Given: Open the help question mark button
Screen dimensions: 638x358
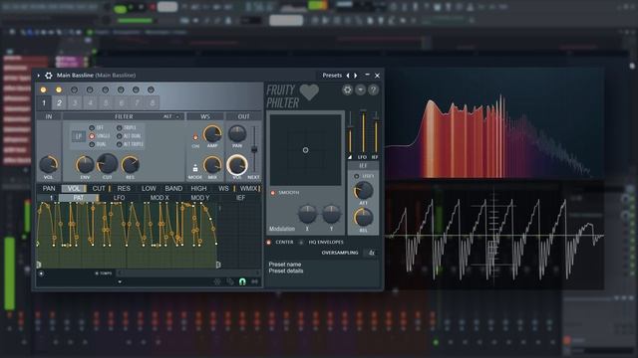Looking at the screenshot, I should tap(373, 89).
